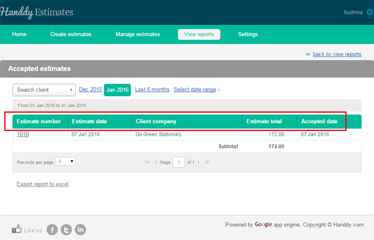The image size is (374, 240).
Task: Click the Handdy Estimates logo
Action: (37, 12)
